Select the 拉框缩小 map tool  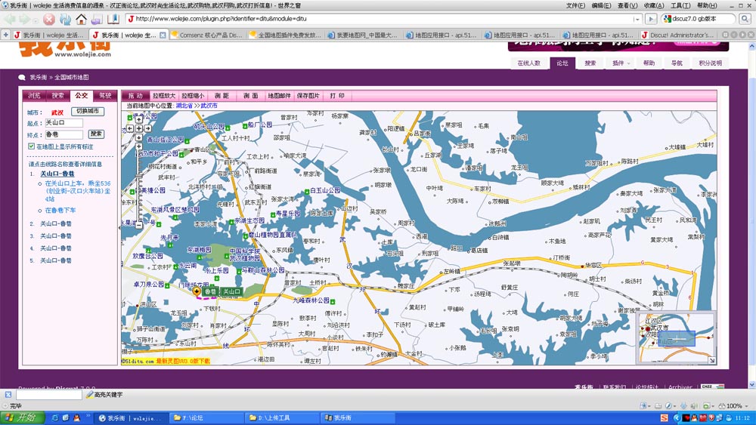(x=193, y=96)
